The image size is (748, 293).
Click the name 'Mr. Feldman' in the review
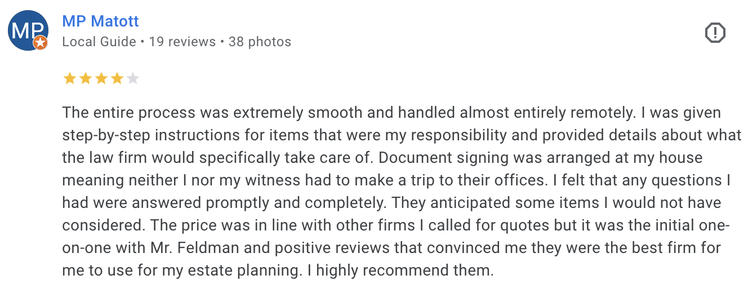click(181, 247)
